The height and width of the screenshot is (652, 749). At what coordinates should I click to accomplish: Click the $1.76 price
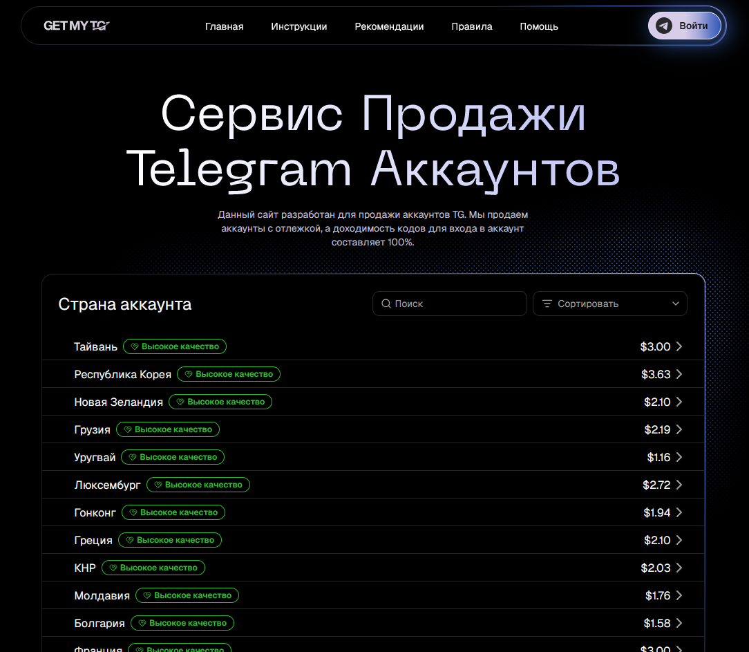658,595
